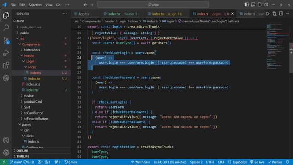The image size is (293, 165).
Task: Change the CRLF end of line selector
Action: (x=222, y=162)
